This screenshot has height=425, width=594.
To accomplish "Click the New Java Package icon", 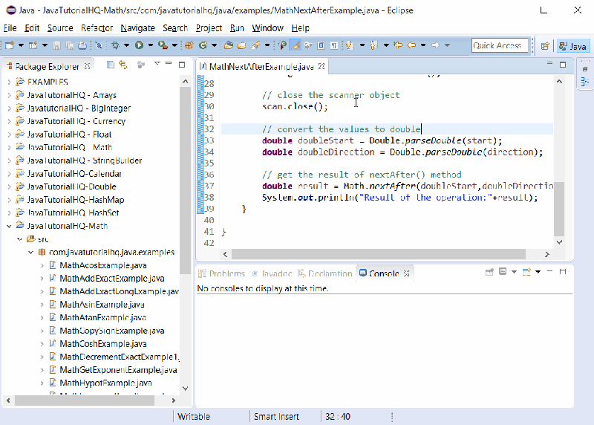I will (189, 45).
